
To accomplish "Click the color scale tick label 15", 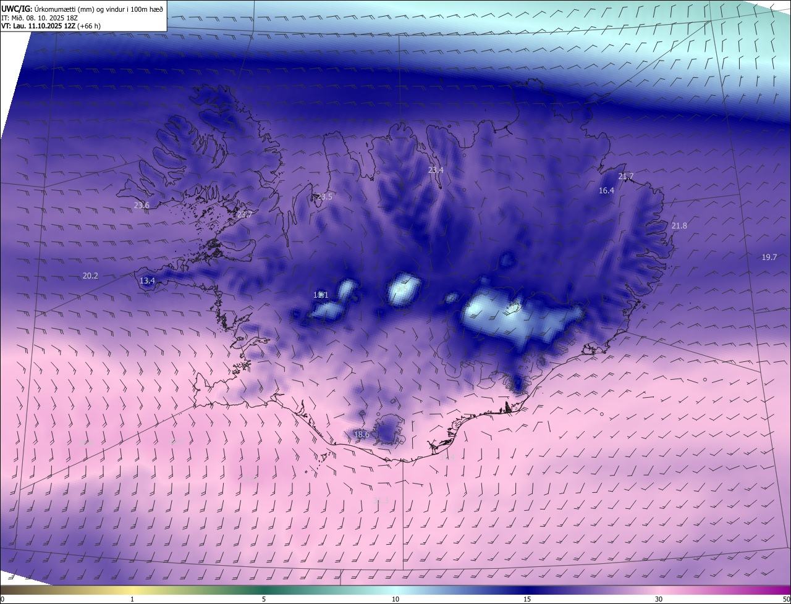I will pyautogui.click(x=527, y=599).
